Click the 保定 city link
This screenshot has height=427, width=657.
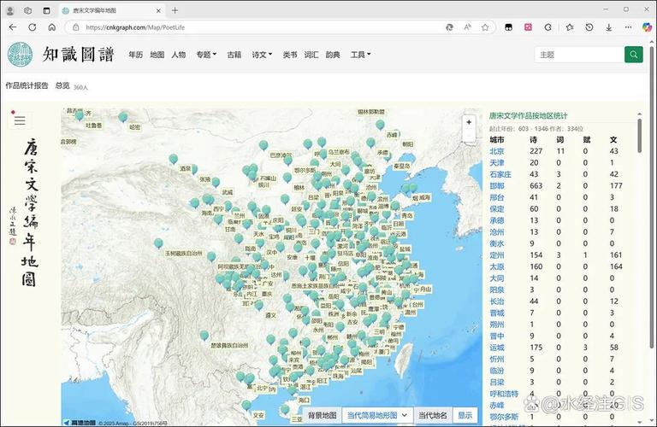497,208
